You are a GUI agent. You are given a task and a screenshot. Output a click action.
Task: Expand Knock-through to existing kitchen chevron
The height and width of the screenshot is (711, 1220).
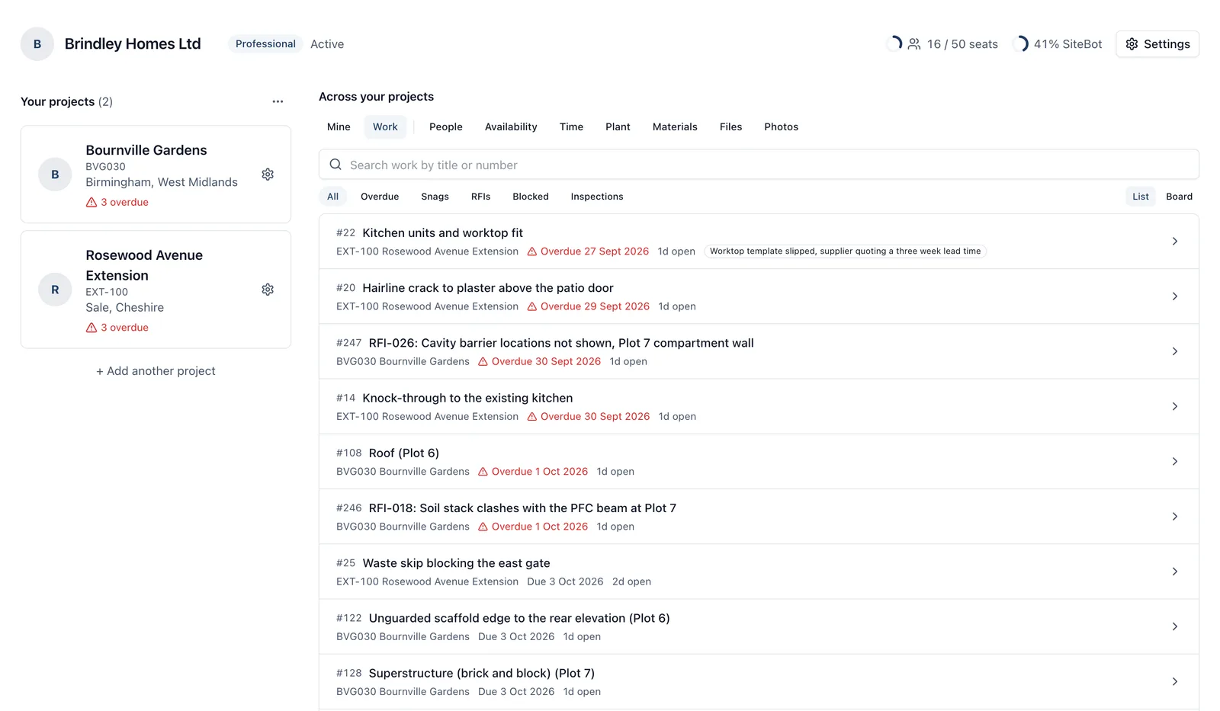(1174, 406)
